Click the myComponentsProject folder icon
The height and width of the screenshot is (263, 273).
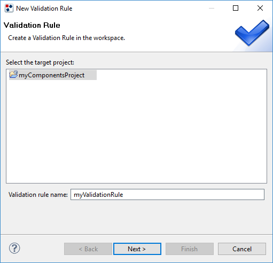13,75
